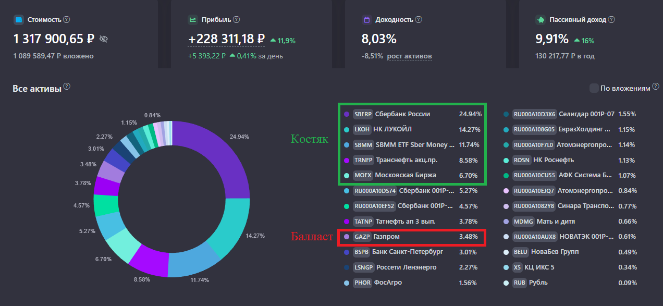Open help tooltip next to Пассивный доход
Image resolution: width=663 pixels, height=306 pixels.
[x=611, y=19]
